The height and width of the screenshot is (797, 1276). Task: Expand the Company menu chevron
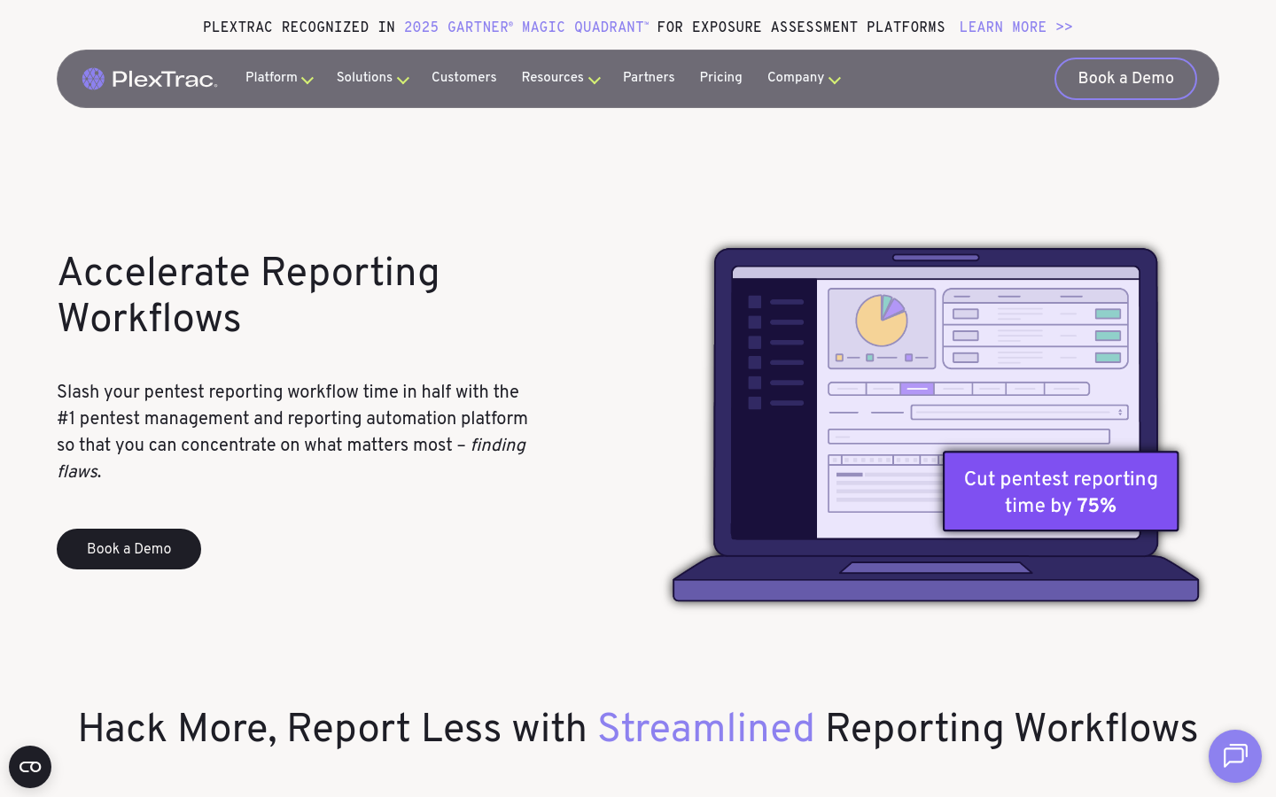[x=835, y=81]
